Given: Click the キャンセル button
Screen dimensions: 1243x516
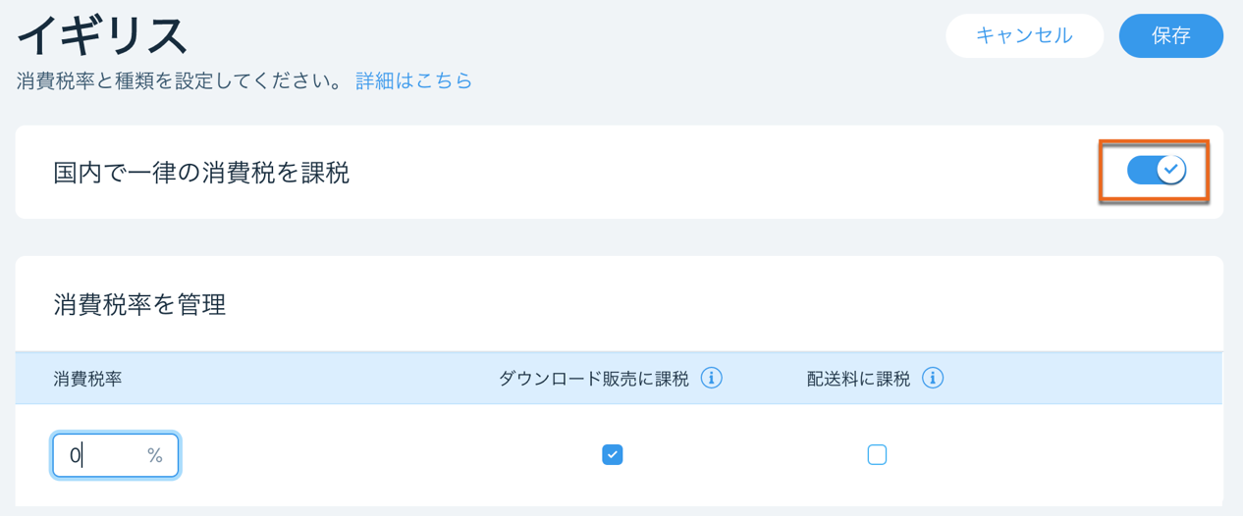Looking at the screenshot, I should coord(1024,35).
